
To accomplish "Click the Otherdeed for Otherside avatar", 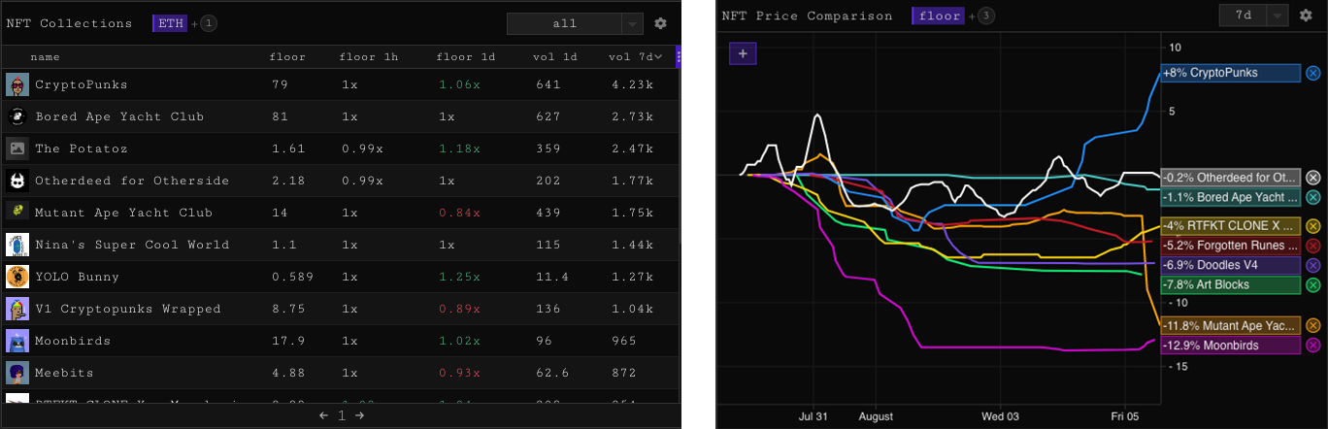I will (17, 181).
